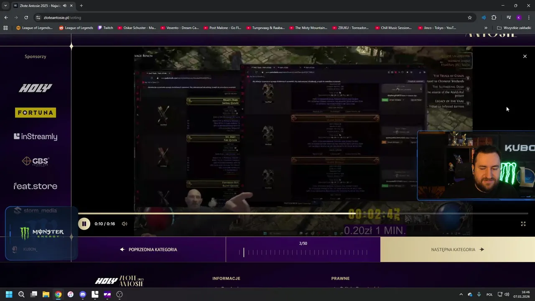Switch the POL input language

pos(489,294)
